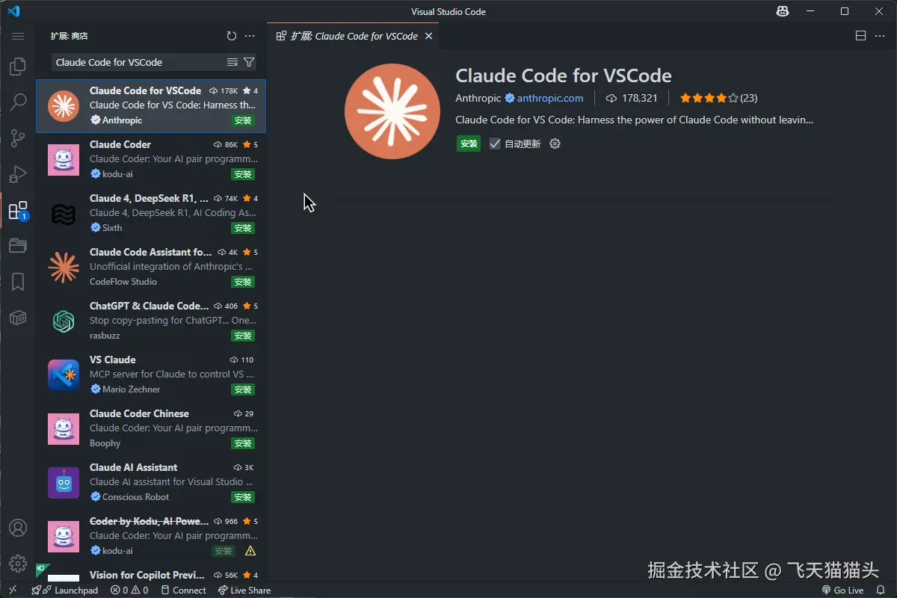The height and width of the screenshot is (598, 897).
Task: Select Claude Coder Chinese extension row
Action: pyautogui.click(x=151, y=428)
